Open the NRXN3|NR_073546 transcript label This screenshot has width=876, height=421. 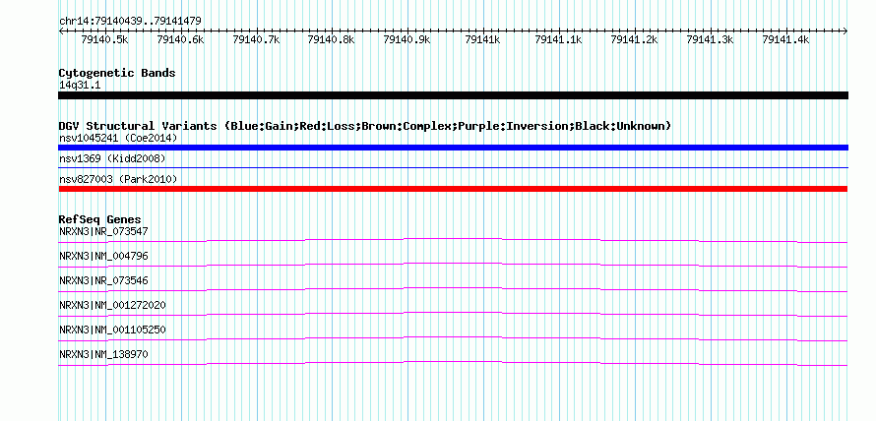(103, 280)
